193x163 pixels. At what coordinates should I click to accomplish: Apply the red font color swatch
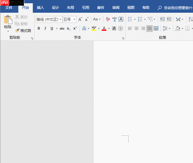tap(104, 28)
